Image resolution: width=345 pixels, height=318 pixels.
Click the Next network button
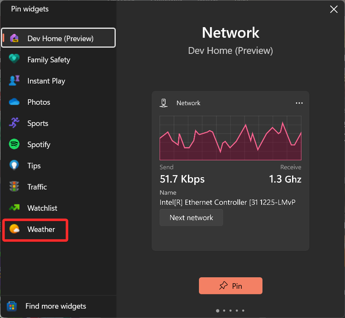191,218
